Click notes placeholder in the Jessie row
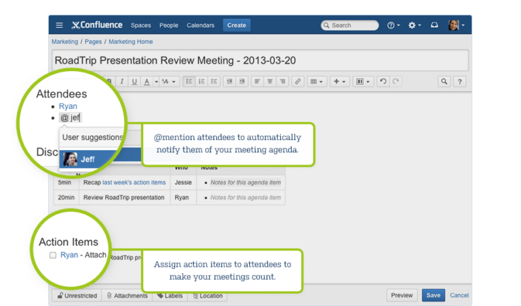The height and width of the screenshot is (306, 521). click(246, 183)
